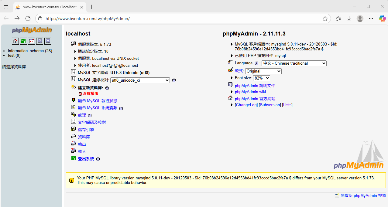Open the 載入 import link
This screenshot has width=388, height=207.
[x=82, y=151]
